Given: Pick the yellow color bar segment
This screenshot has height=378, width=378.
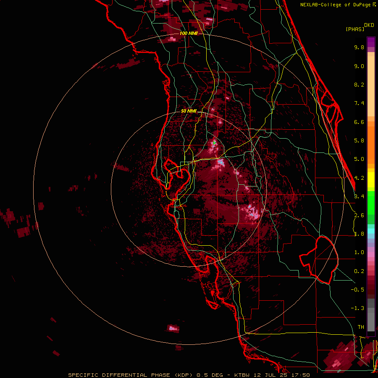Looking at the screenshot, I should coord(371,180).
